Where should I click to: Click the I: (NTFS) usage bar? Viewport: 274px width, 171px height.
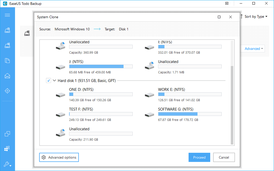pyautogui.click(x=190, y=47)
